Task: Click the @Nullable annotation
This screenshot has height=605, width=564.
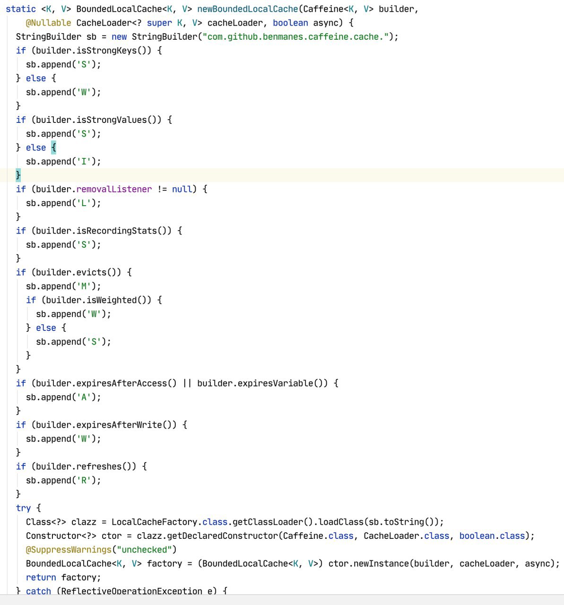Action: pyautogui.click(x=49, y=23)
